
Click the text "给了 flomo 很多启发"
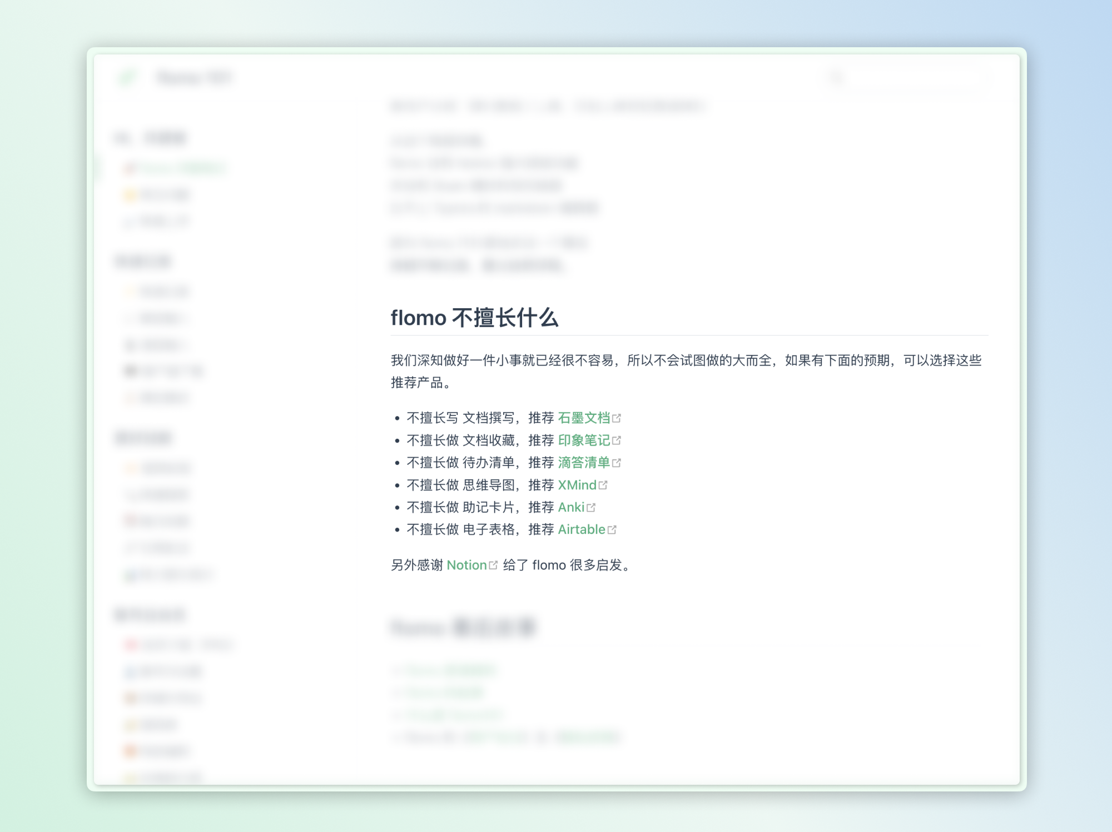[x=562, y=565]
